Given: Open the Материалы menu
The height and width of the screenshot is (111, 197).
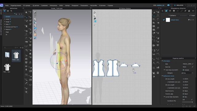Looking at the screenshot, I should point(53,6).
